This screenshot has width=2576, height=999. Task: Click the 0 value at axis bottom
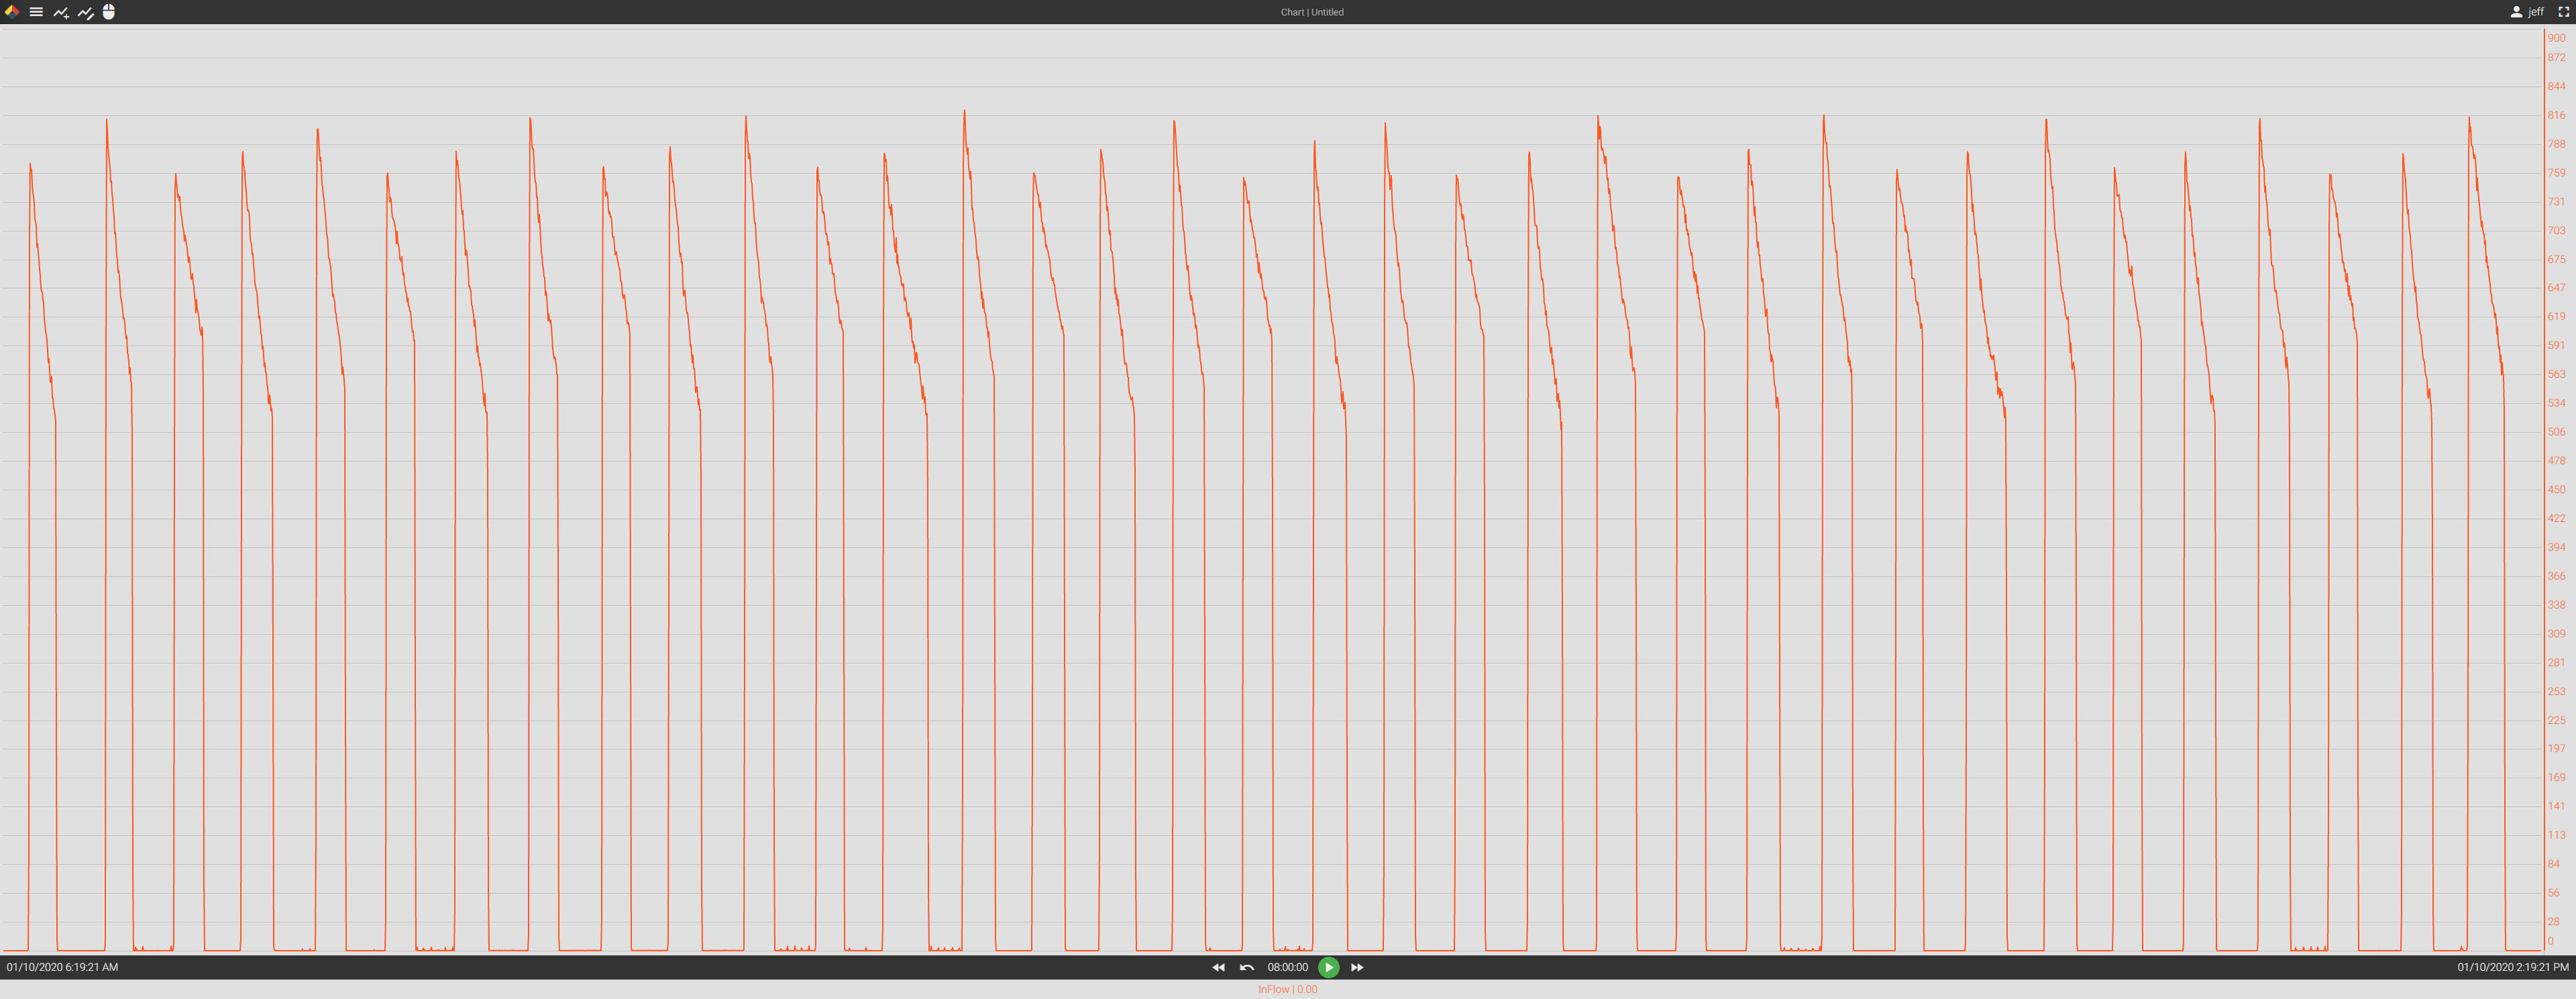2550,941
